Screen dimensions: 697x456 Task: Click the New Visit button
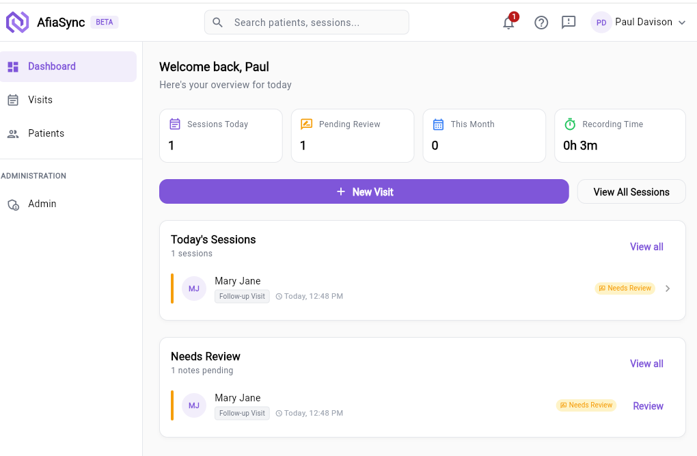tap(364, 191)
